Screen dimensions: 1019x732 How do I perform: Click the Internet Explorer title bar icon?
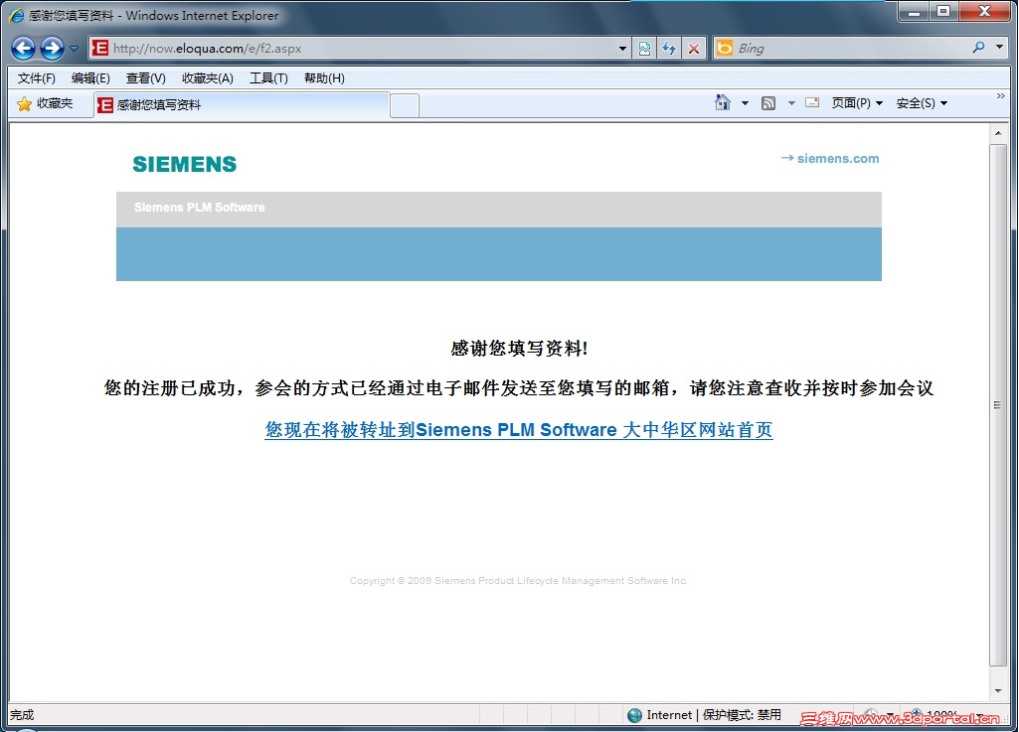point(17,16)
